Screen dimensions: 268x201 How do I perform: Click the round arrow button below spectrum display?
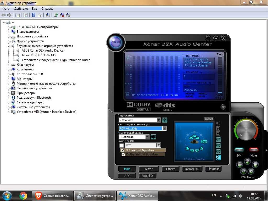click(223, 107)
